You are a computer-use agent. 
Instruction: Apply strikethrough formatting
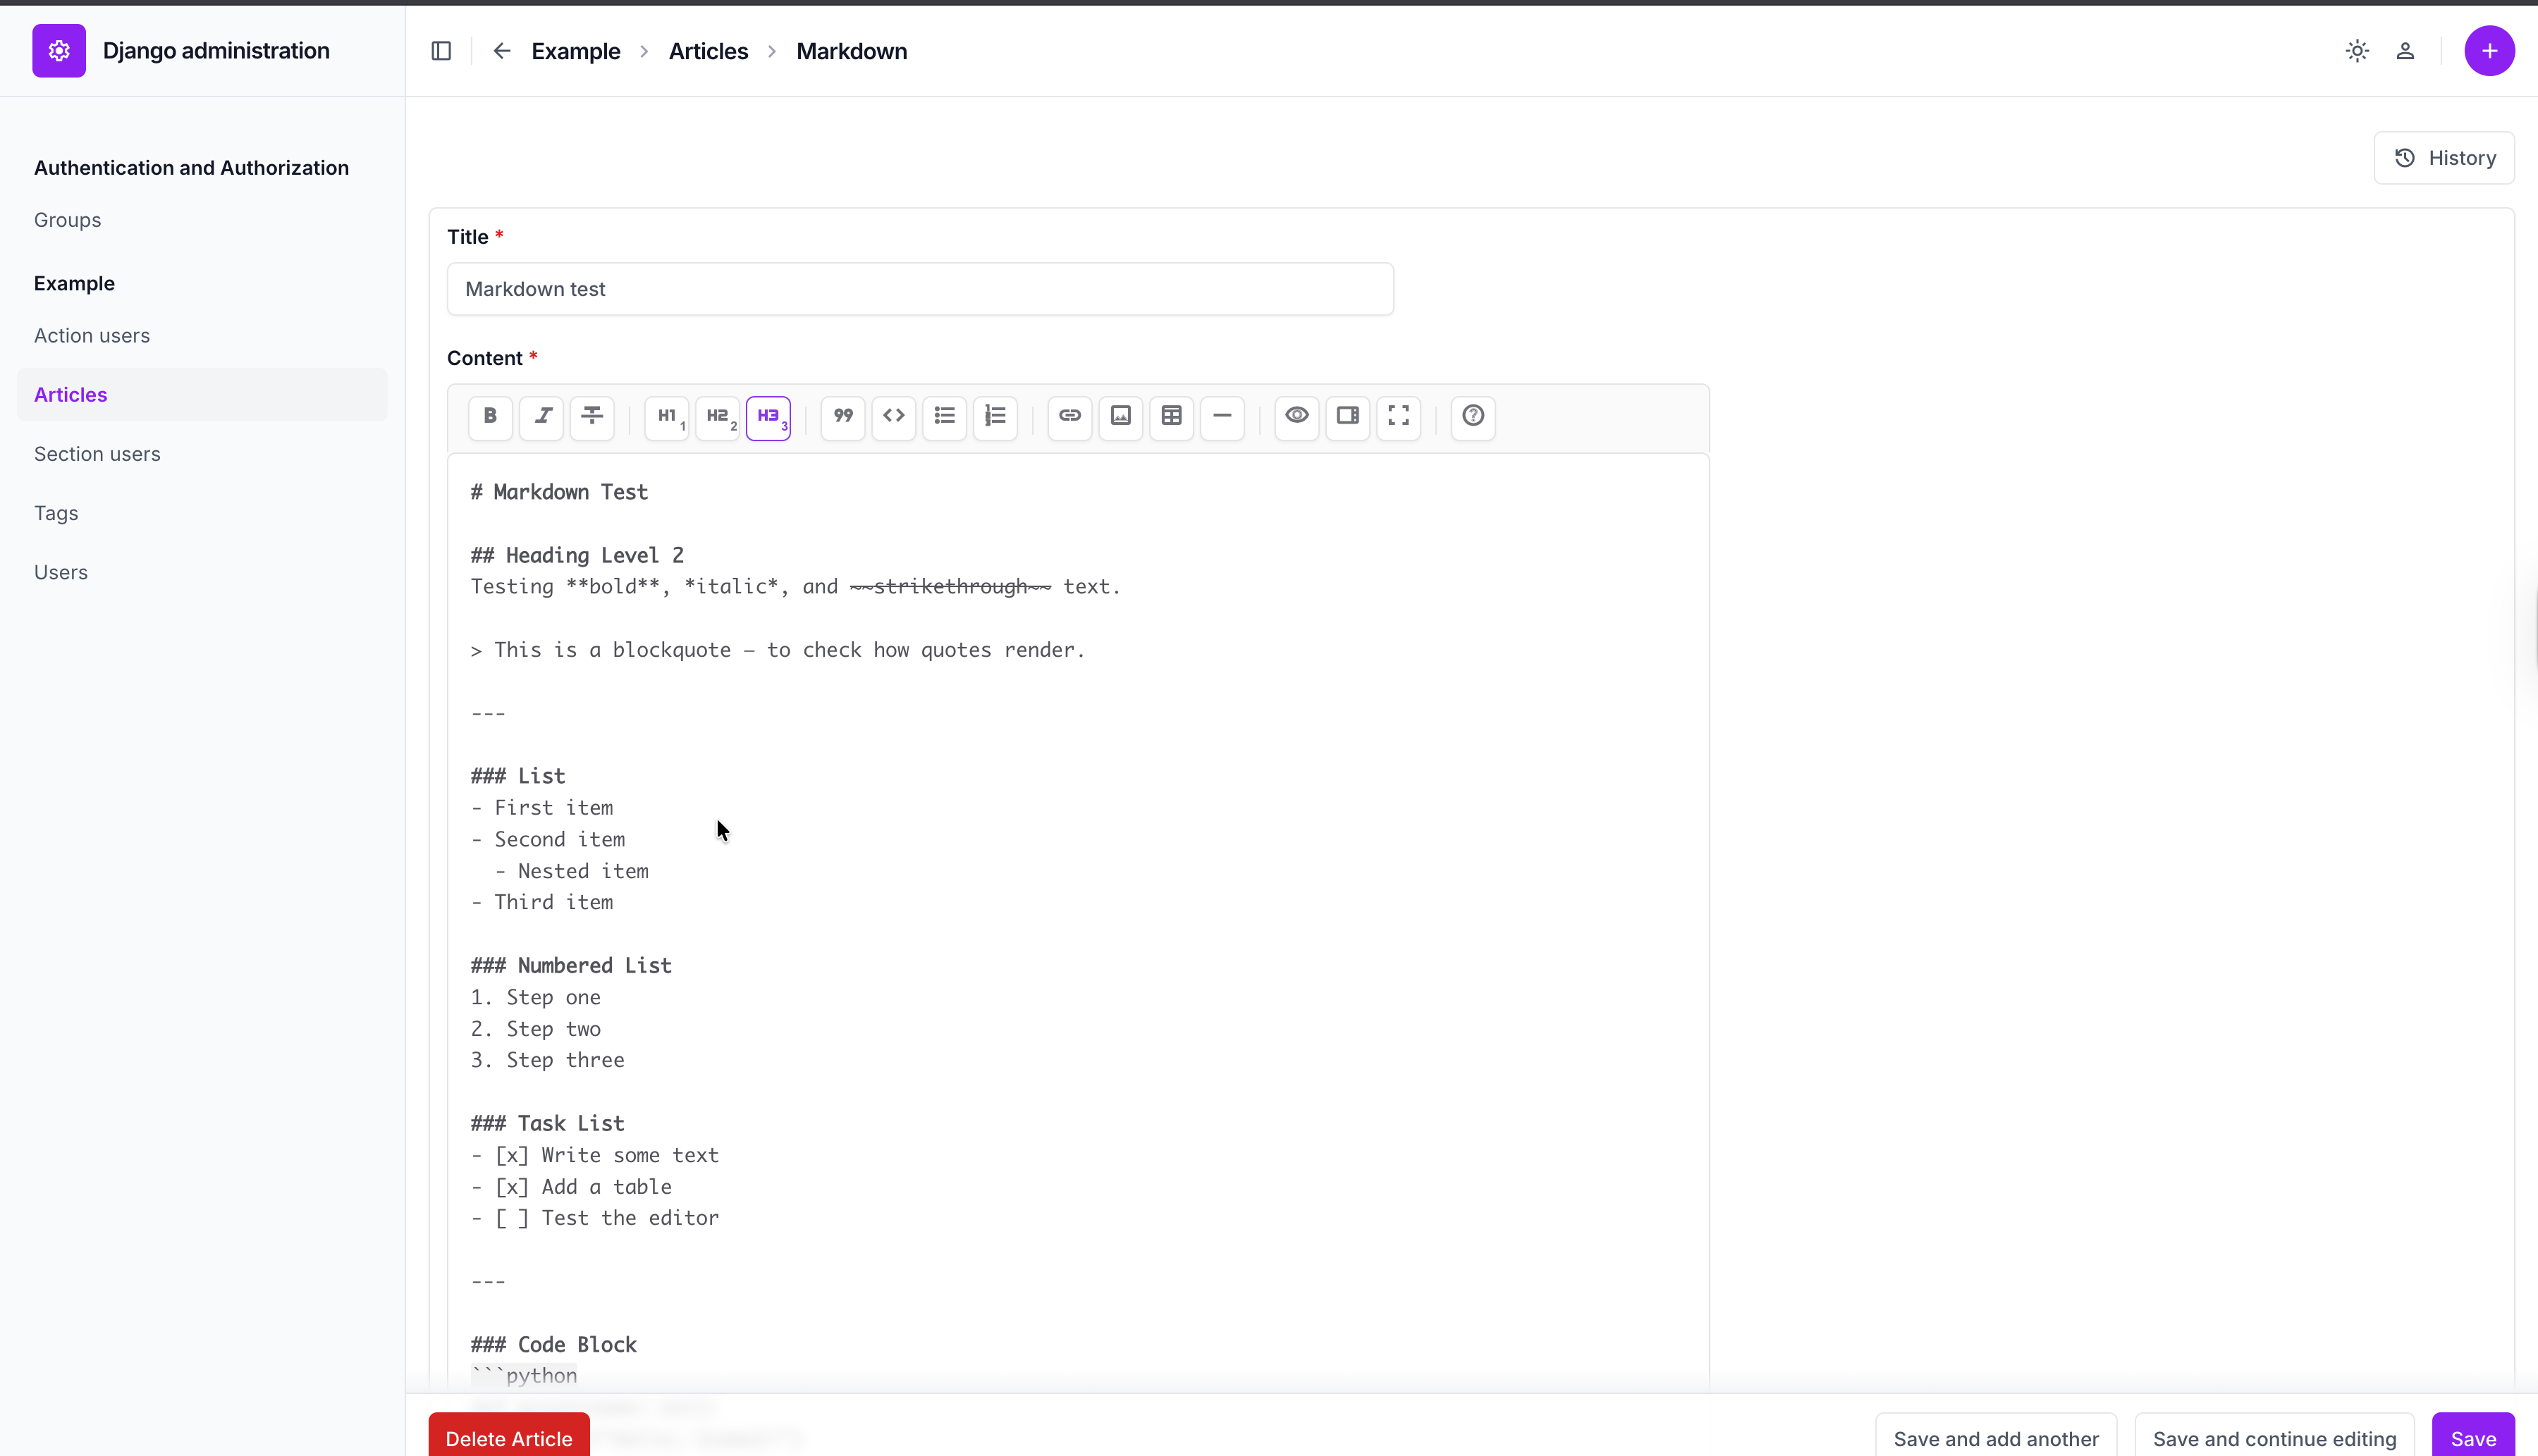coord(591,417)
